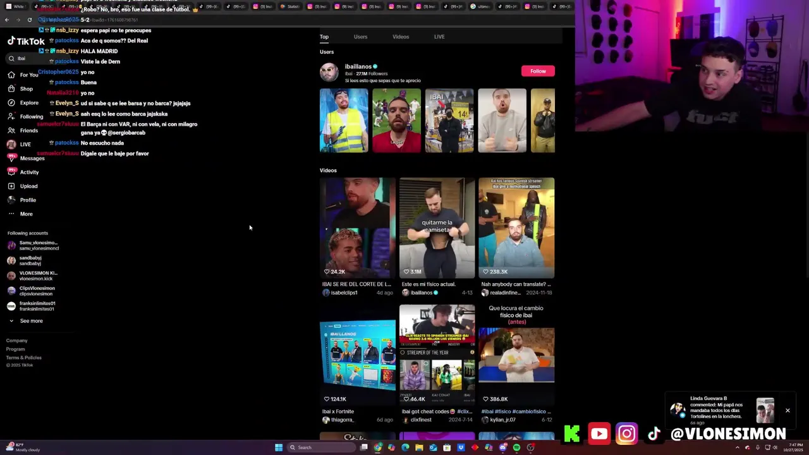This screenshot has height=455, width=809.
Task: Open the For You feed in sidebar
Action: (23, 75)
